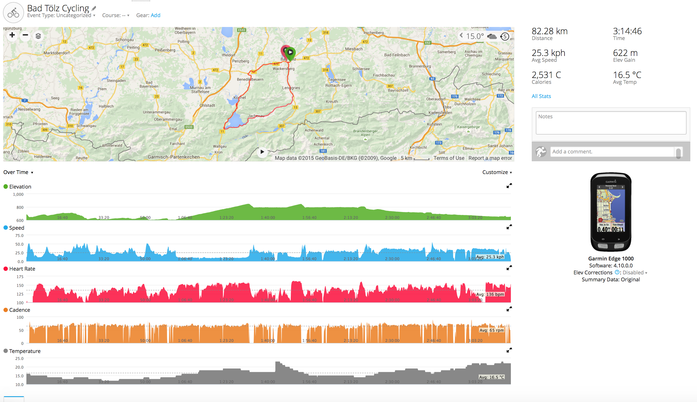Zoom out on the map
The image size is (697, 402).
(x=25, y=35)
